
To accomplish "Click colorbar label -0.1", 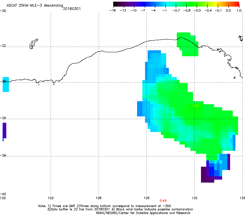I will [x=218, y=11].
